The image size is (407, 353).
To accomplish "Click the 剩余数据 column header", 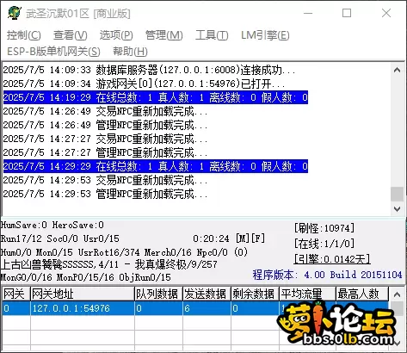I will click(255, 294).
